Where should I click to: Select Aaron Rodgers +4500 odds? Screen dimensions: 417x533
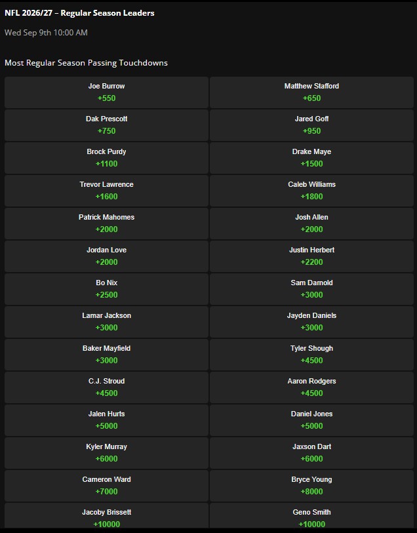tap(311, 387)
